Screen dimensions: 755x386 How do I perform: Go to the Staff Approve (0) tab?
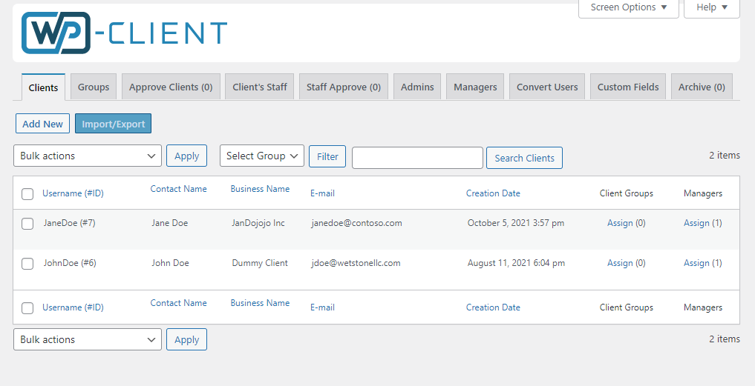[344, 87]
